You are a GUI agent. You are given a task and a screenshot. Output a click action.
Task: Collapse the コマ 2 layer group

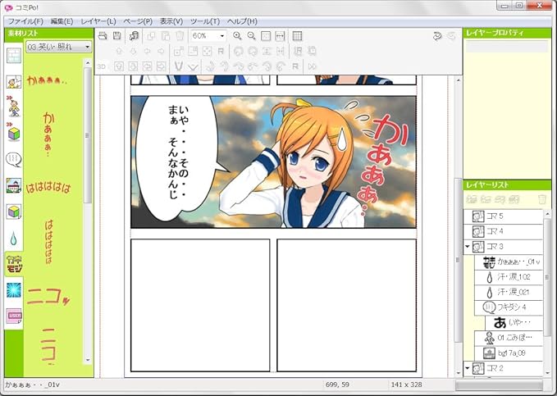pyautogui.click(x=468, y=369)
